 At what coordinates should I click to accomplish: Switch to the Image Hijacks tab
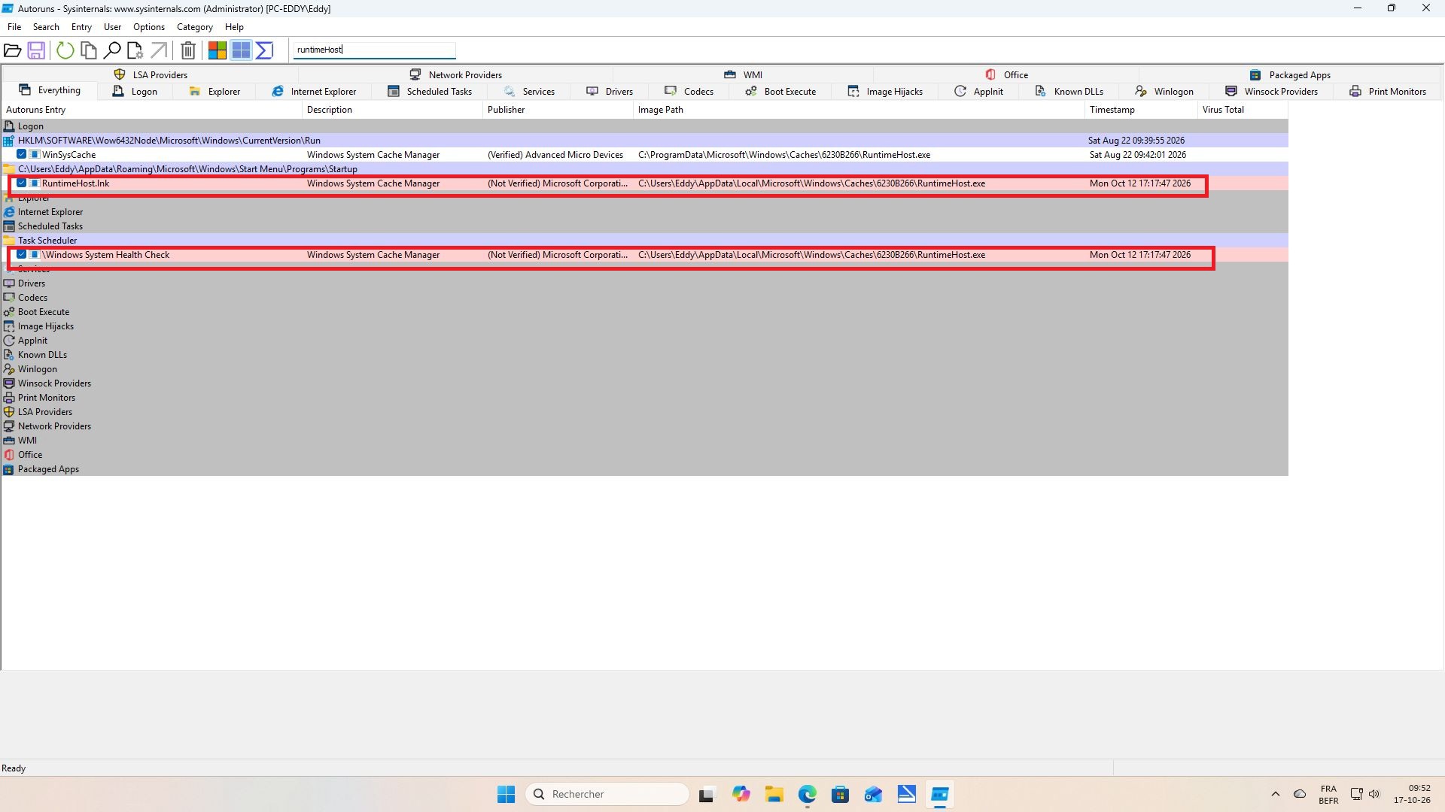coord(885,91)
